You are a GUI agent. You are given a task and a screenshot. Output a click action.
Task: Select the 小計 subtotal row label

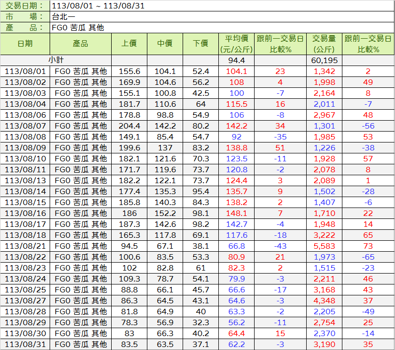[56, 60]
